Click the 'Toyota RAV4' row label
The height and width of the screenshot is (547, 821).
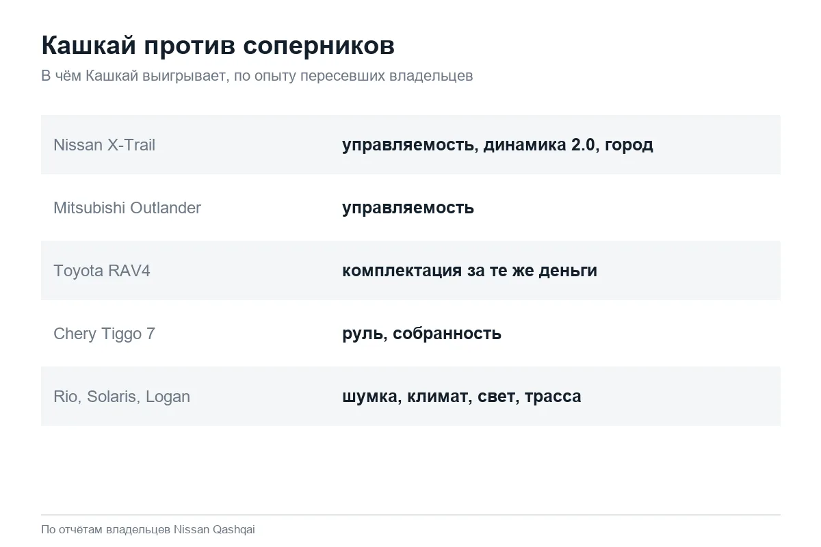102,271
